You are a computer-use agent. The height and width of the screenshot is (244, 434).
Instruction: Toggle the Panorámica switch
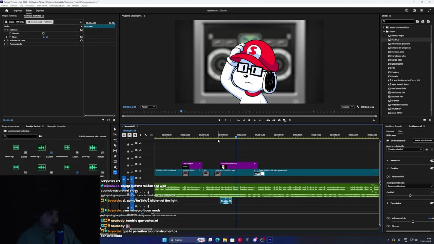432,203
